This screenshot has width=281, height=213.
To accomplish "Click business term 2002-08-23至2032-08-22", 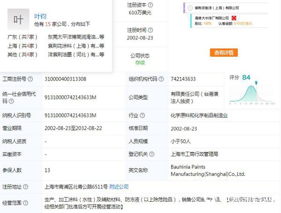I will click(74, 128).
